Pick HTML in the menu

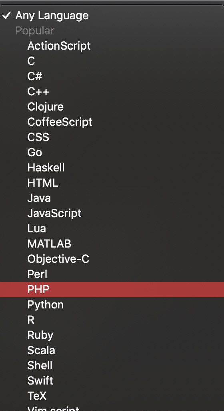(x=112, y=183)
